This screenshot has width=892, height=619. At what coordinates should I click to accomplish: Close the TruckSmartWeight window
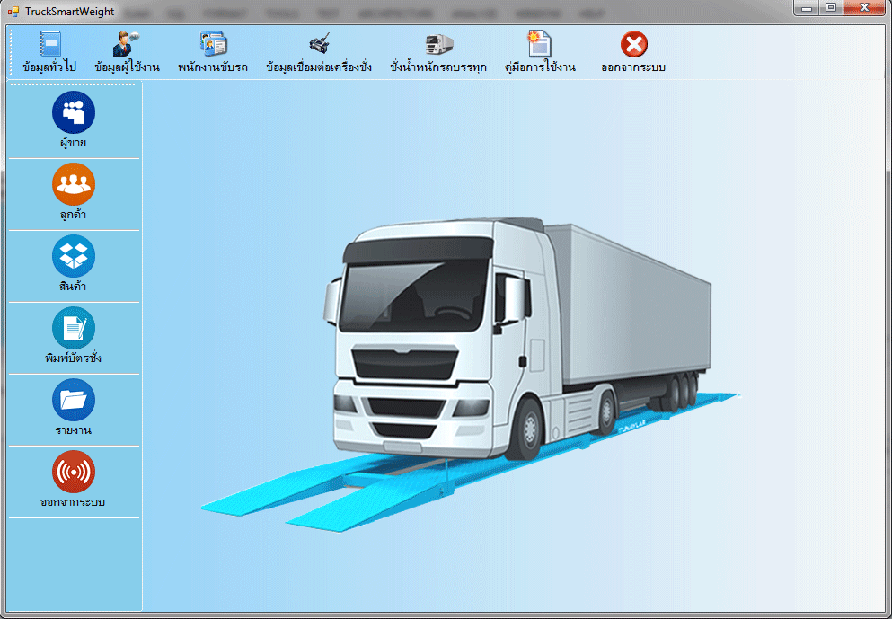click(863, 8)
